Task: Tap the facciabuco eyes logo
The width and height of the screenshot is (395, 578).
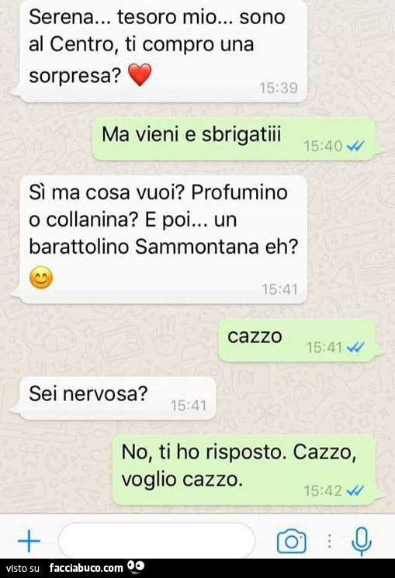Action: pos(135,567)
